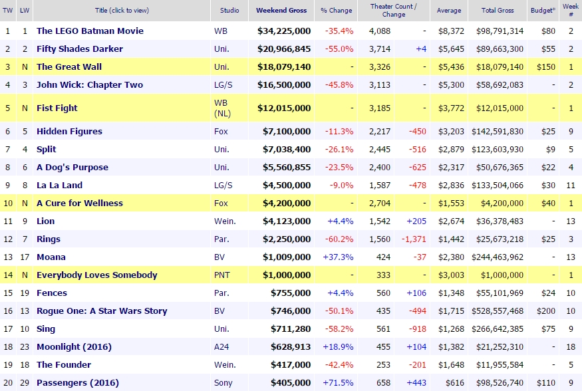Sort by the Budget* column header

[543, 11]
